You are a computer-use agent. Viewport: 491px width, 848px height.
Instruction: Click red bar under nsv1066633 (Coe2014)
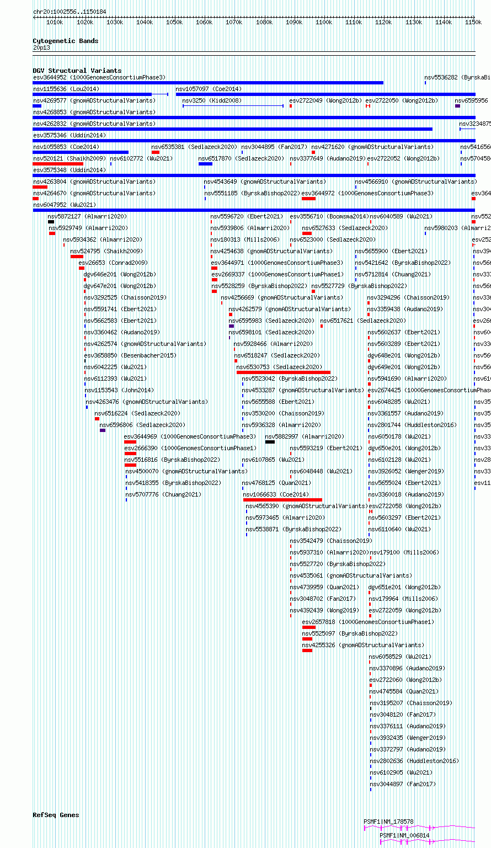[x=282, y=500]
